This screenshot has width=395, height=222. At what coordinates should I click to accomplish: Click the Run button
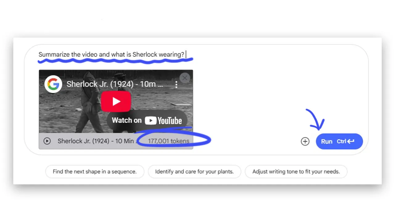pyautogui.click(x=339, y=141)
